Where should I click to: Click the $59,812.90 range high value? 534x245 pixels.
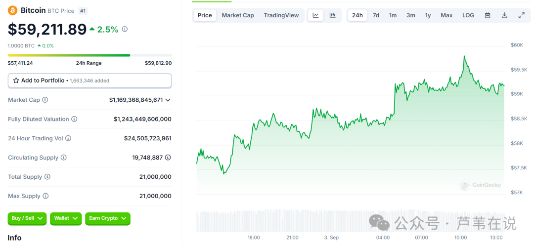[158, 63]
